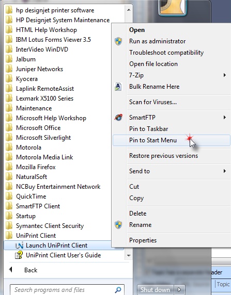Click the folder icon for NaturalSoft
The width and height of the screenshot is (231, 295).
tap(9, 177)
